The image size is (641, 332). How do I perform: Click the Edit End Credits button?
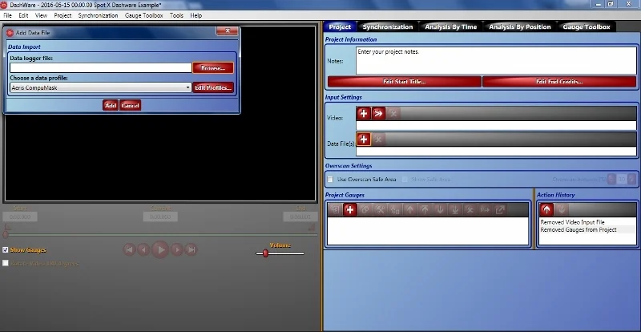(x=559, y=82)
